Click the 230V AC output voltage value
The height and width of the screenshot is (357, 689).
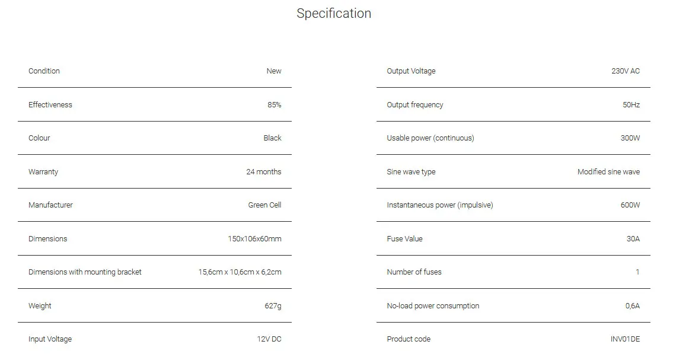click(625, 71)
